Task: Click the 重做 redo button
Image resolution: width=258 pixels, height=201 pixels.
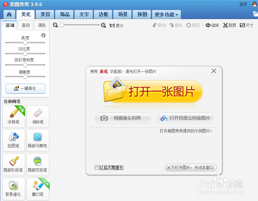Action: click(x=176, y=25)
